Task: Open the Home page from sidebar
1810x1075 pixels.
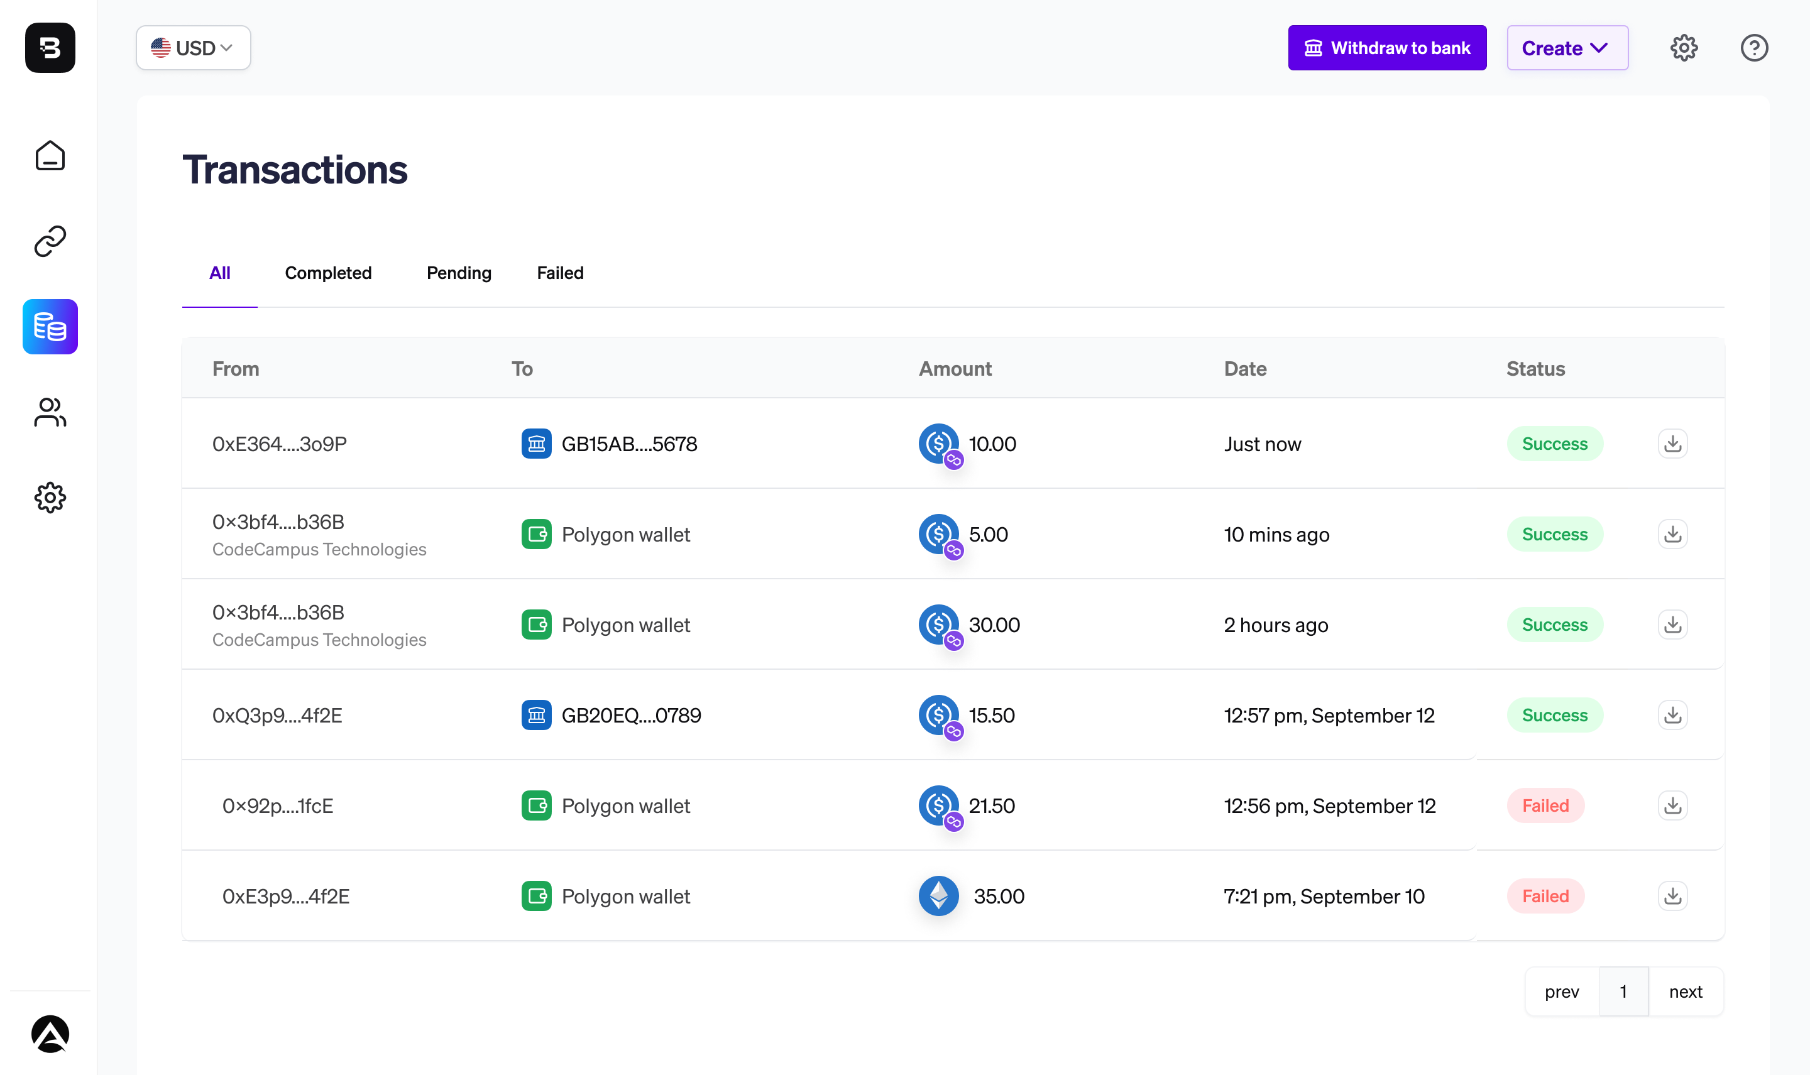Action: [x=50, y=156]
